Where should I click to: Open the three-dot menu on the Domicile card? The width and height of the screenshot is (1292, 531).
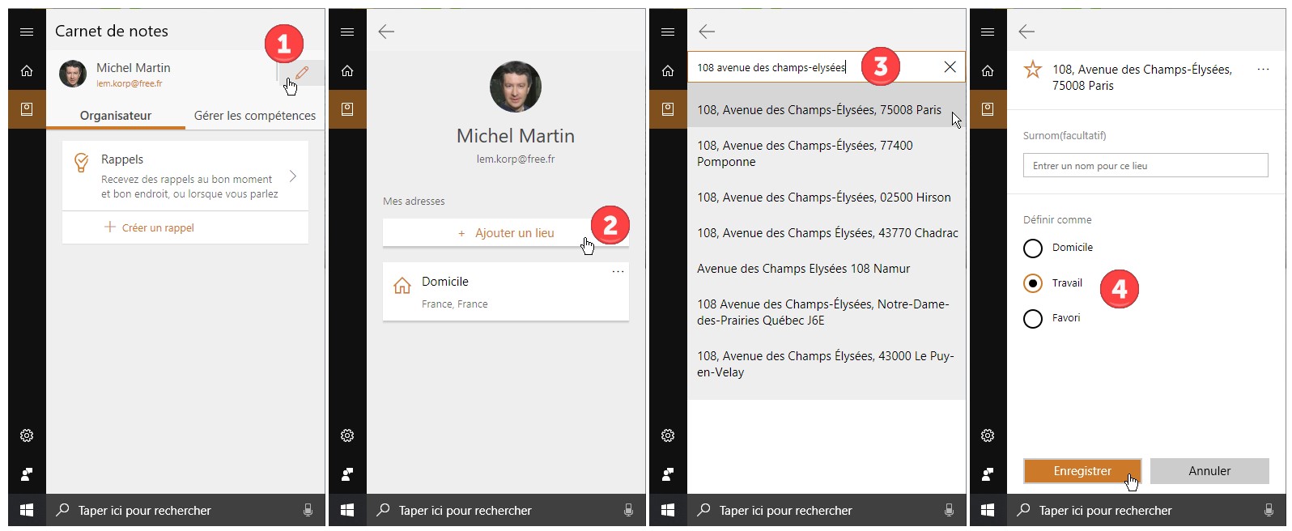(x=618, y=271)
